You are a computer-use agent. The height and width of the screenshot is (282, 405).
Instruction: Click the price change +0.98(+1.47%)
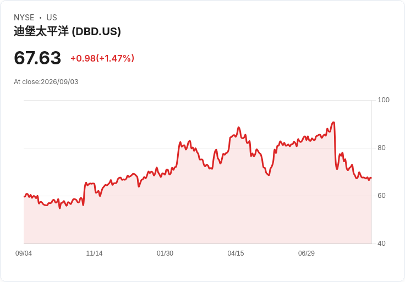point(102,58)
